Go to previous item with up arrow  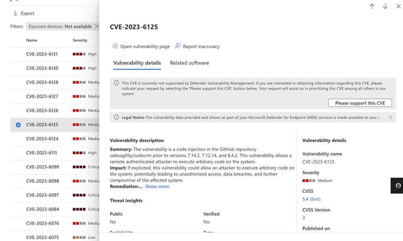372,6
